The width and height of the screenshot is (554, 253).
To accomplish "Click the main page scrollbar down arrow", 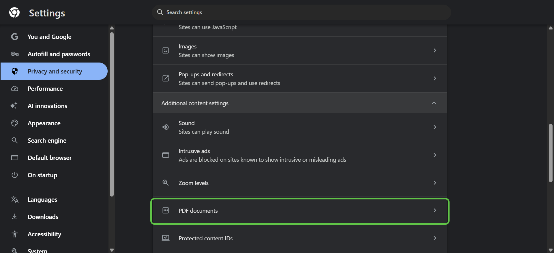I will coord(551,250).
